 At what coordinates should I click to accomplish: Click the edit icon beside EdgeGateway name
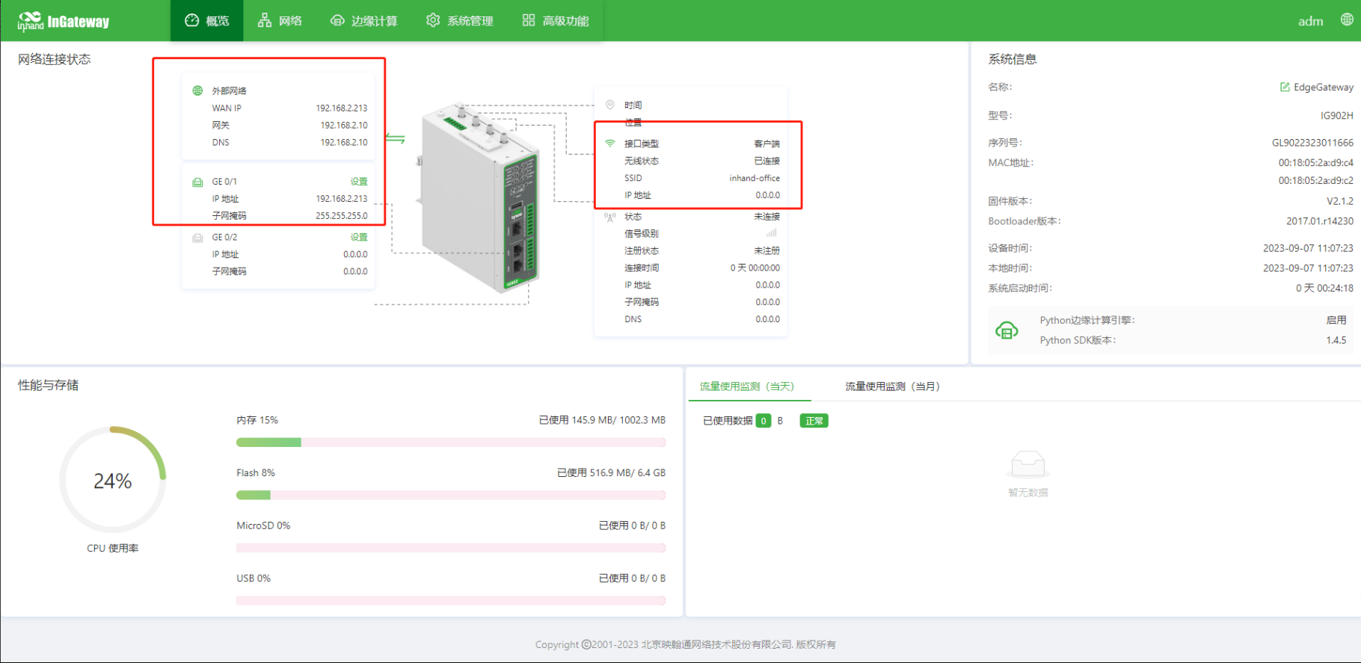(x=1285, y=87)
